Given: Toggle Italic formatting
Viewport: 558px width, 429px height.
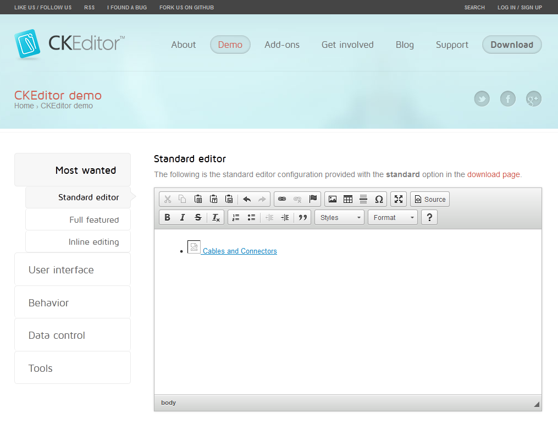Looking at the screenshot, I should pos(183,218).
